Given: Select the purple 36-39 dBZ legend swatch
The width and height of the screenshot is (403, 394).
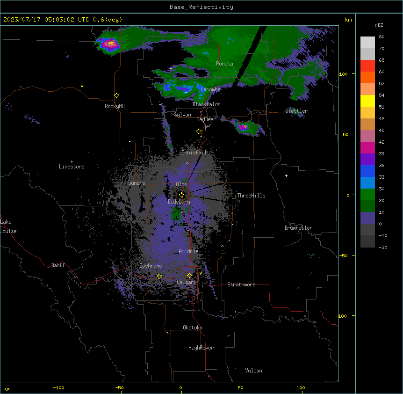Looking at the screenshot, I should pyautogui.click(x=367, y=160).
